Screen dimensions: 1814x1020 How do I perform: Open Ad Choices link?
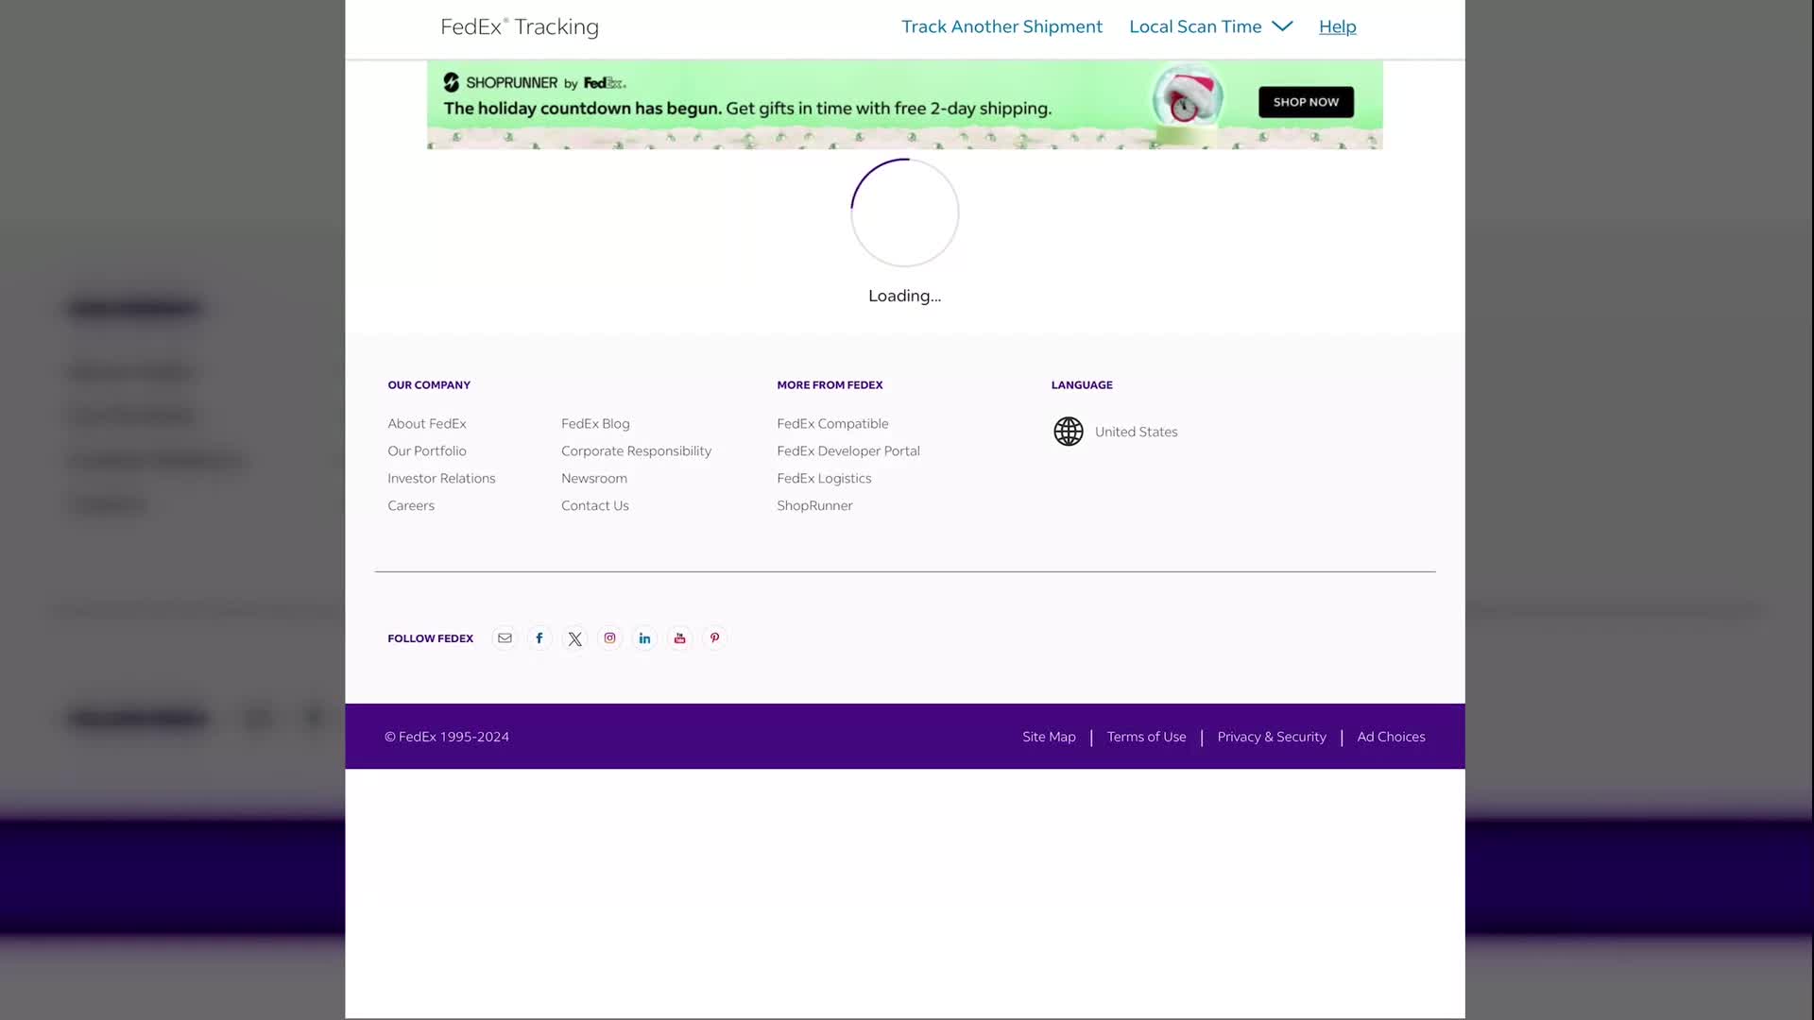1391,737
